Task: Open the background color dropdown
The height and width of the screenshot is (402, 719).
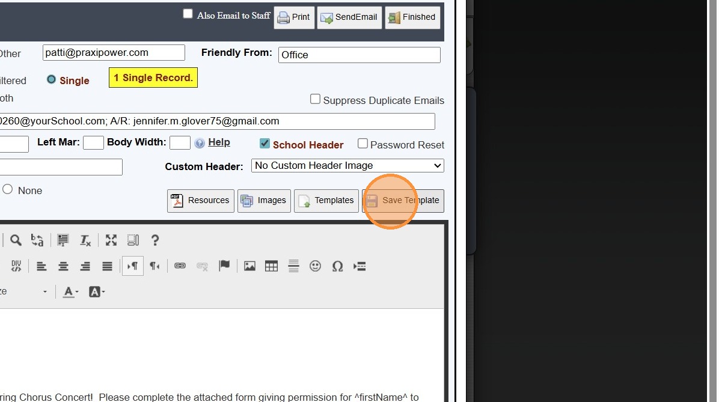Action: pyautogui.click(x=97, y=291)
